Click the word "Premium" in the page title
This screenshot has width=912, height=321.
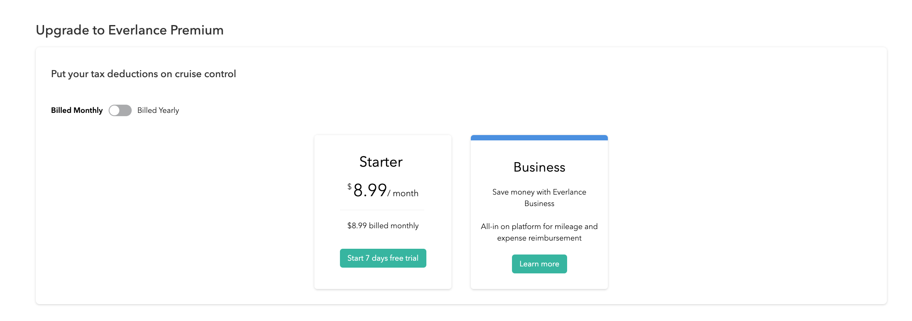[x=197, y=30]
